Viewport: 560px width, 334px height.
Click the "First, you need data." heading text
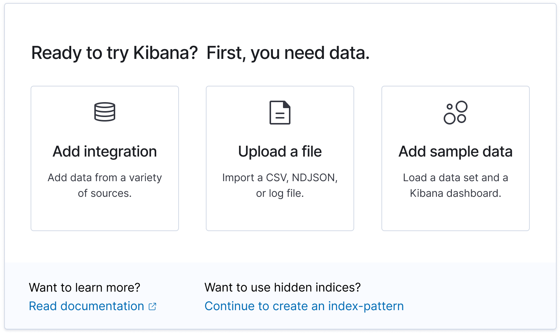tap(288, 53)
